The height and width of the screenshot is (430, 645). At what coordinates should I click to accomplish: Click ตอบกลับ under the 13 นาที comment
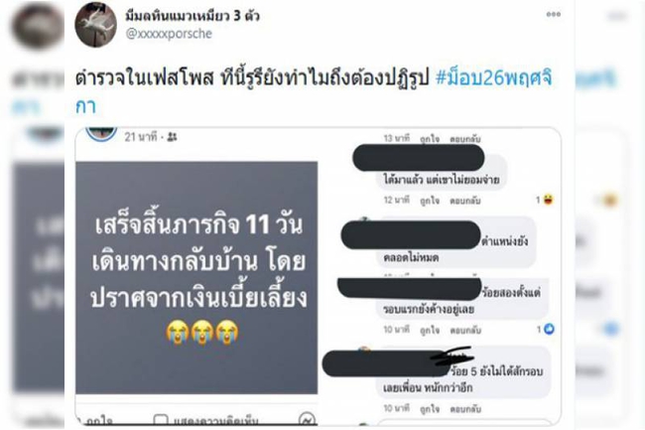(x=465, y=139)
